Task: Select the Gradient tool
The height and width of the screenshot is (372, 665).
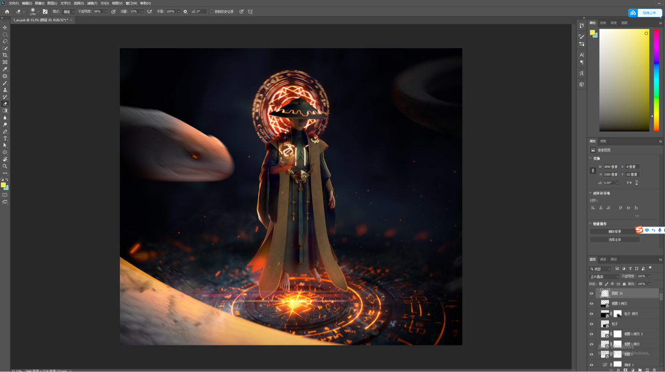Action: [5, 111]
